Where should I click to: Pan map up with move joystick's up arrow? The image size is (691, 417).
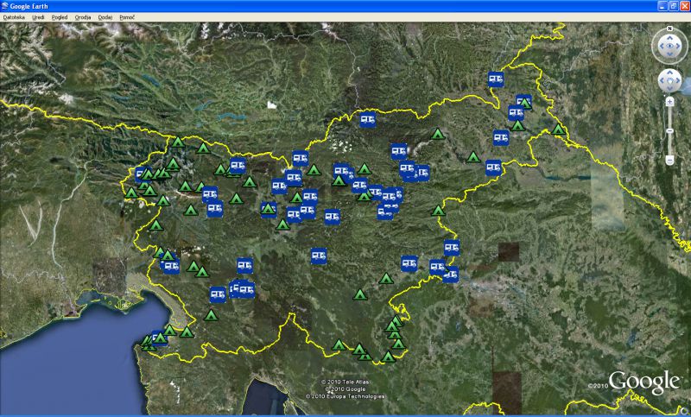(670, 73)
